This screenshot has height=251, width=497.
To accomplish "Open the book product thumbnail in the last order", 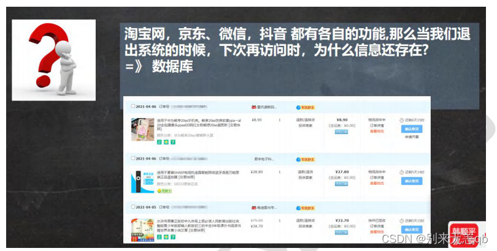I will point(142,230).
